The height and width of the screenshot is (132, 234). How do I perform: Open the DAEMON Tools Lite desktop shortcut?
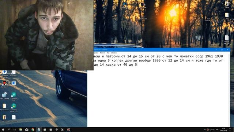pyautogui.click(x=4, y=74)
